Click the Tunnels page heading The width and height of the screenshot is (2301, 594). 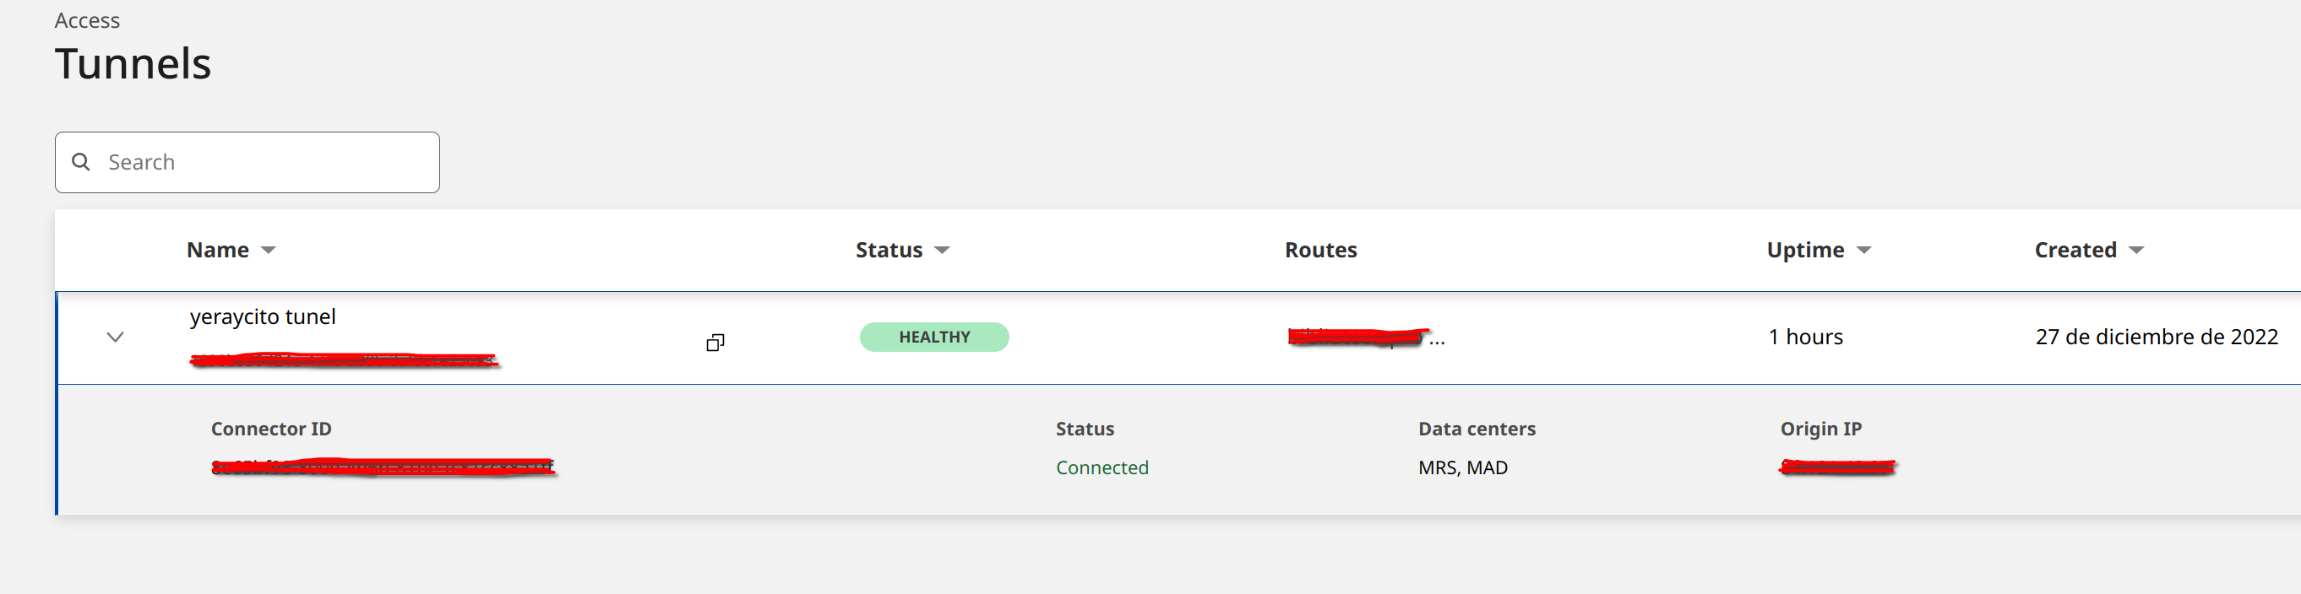click(133, 64)
